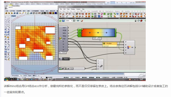171x97 pixels.
Task: Expand the arrow beside the Zoom Extents icon
Action: 76,21
